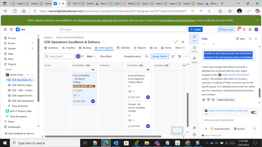
Task: Click the chat prompt input
Action: (230, 120)
